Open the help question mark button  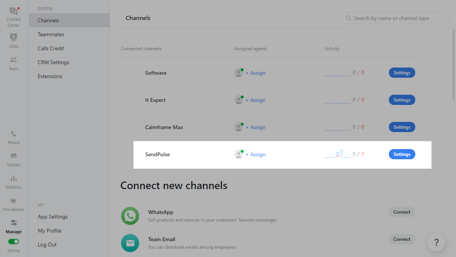click(x=436, y=242)
